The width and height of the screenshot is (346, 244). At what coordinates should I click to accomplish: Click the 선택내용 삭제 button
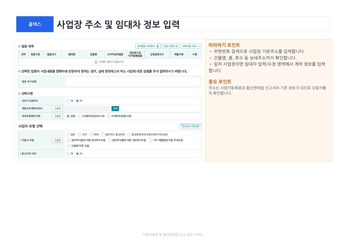point(191,46)
